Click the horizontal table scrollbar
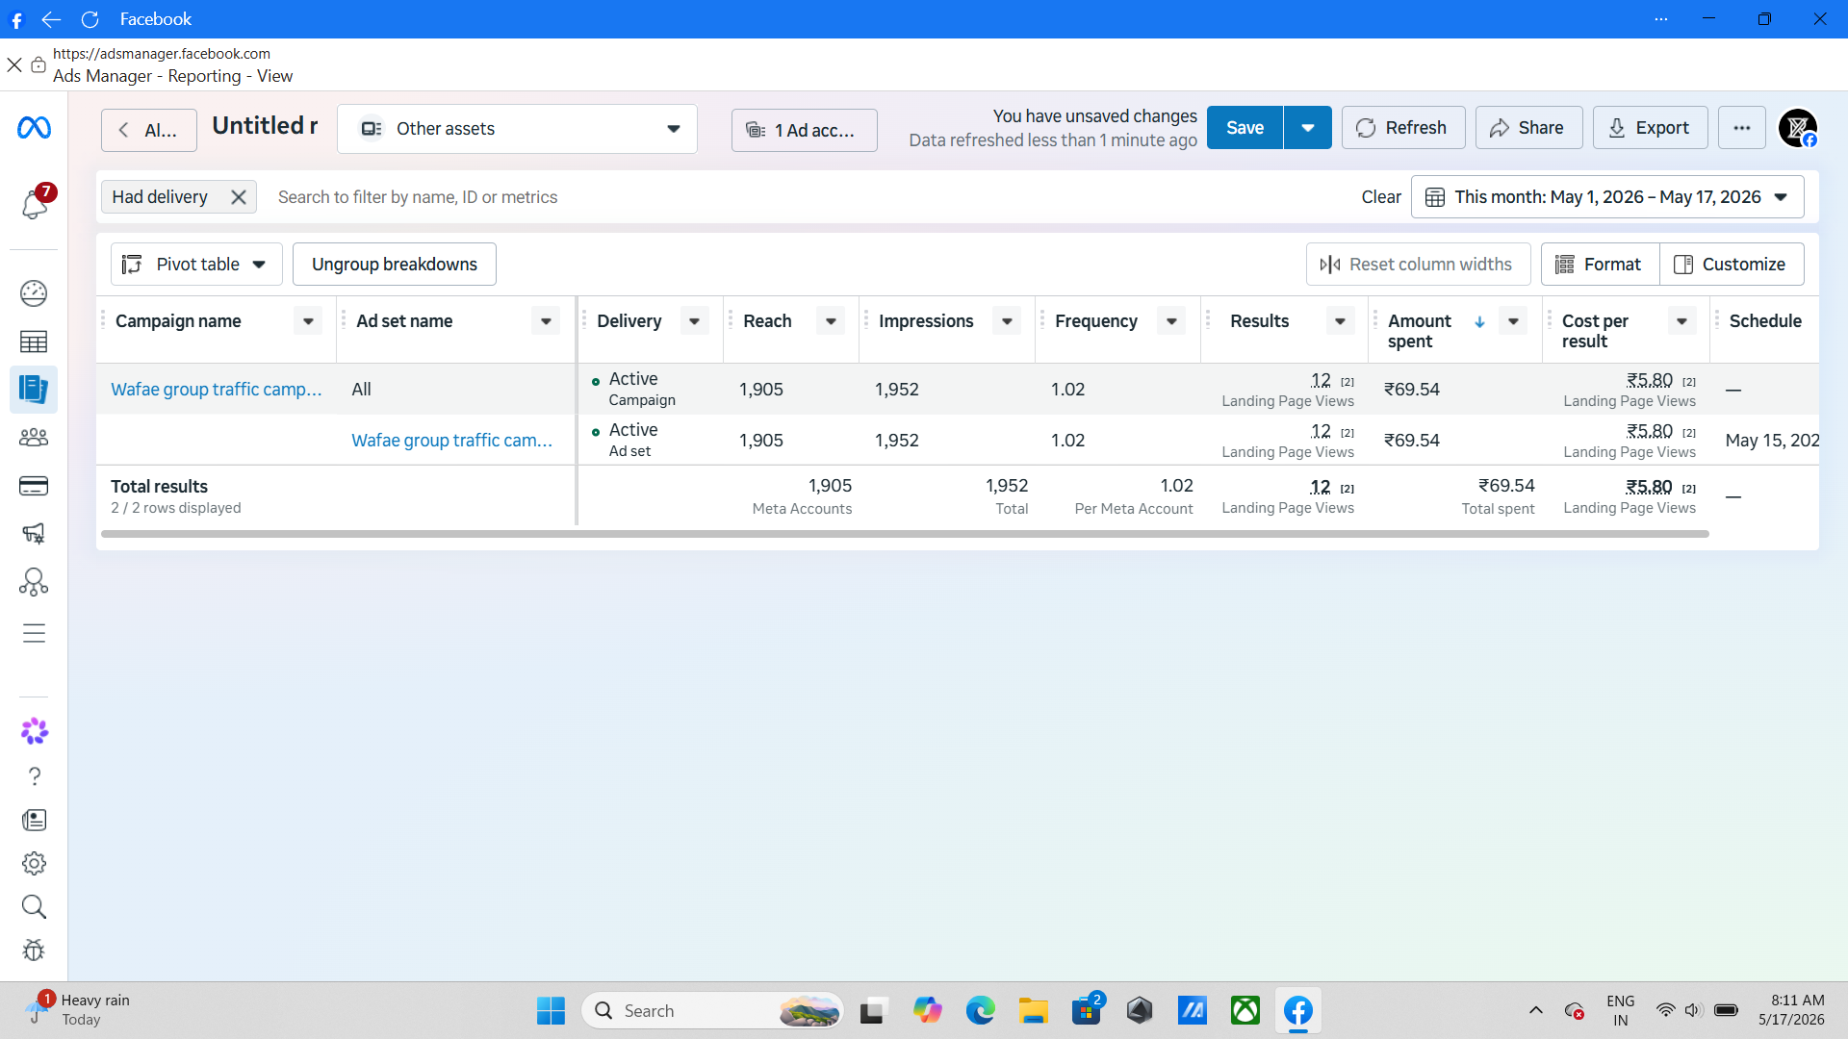This screenshot has width=1848, height=1039. pyautogui.click(x=905, y=534)
